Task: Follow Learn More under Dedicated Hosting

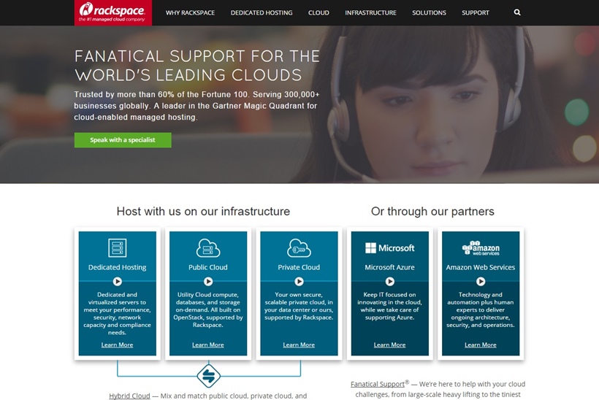Action: 118,345
